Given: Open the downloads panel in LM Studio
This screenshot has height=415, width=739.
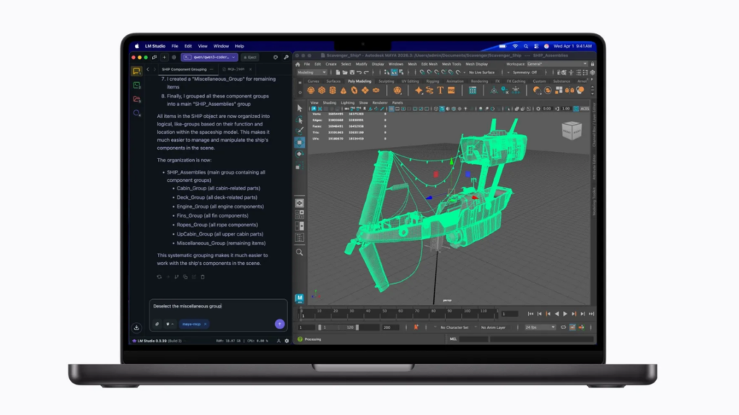Looking at the screenshot, I should pyautogui.click(x=136, y=328).
